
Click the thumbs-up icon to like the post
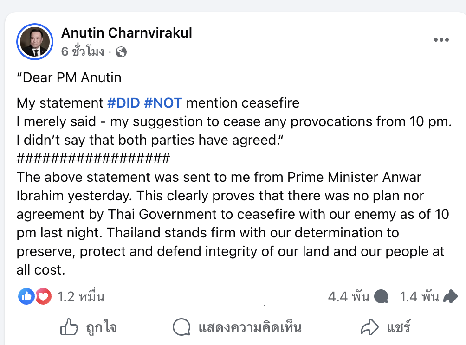click(x=69, y=327)
